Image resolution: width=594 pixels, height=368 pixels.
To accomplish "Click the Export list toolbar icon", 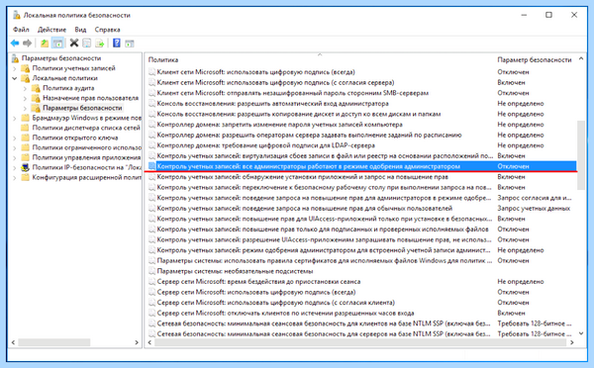I will click(x=100, y=44).
